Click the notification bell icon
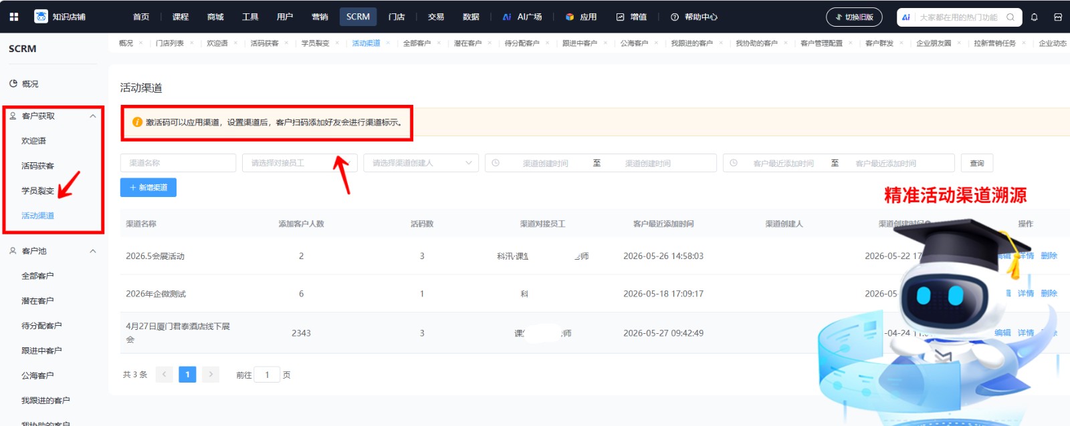 (1035, 17)
